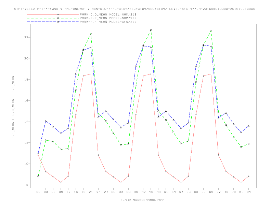Click y-axis tick label 20

coord(26,58)
